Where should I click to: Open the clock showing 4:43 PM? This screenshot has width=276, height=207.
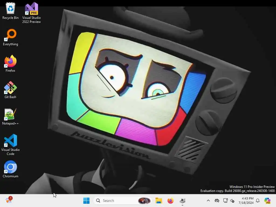tap(246, 201)
